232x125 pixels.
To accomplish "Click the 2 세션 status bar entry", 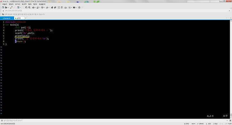I will (215, 124).
